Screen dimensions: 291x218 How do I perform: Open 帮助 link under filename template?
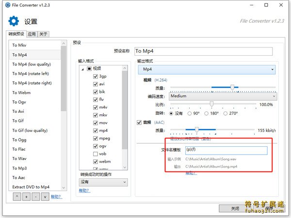[x=191, y=173]
